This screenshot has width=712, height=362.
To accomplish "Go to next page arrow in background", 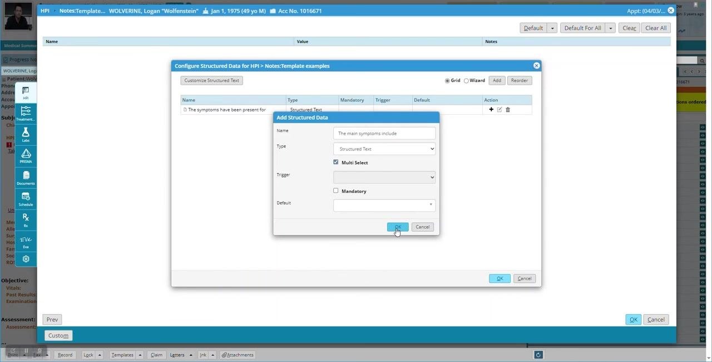I will coord(700,71).
